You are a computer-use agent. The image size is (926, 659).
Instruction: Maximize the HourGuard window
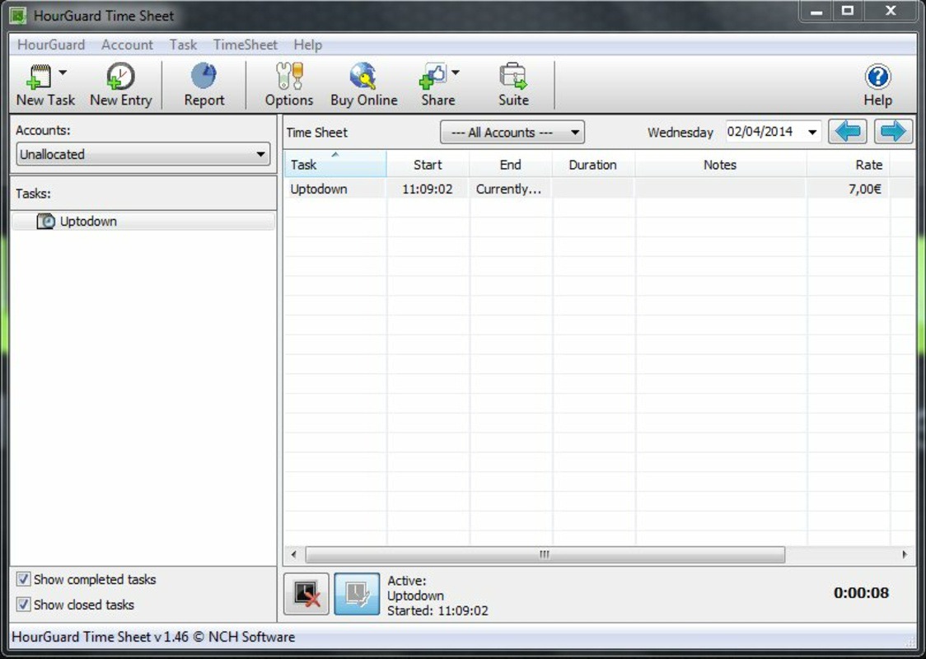point(848,12)
